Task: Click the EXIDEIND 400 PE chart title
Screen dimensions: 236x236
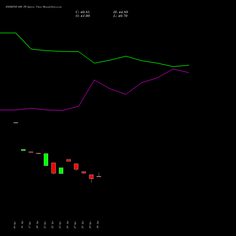Action: click(34, 7)
